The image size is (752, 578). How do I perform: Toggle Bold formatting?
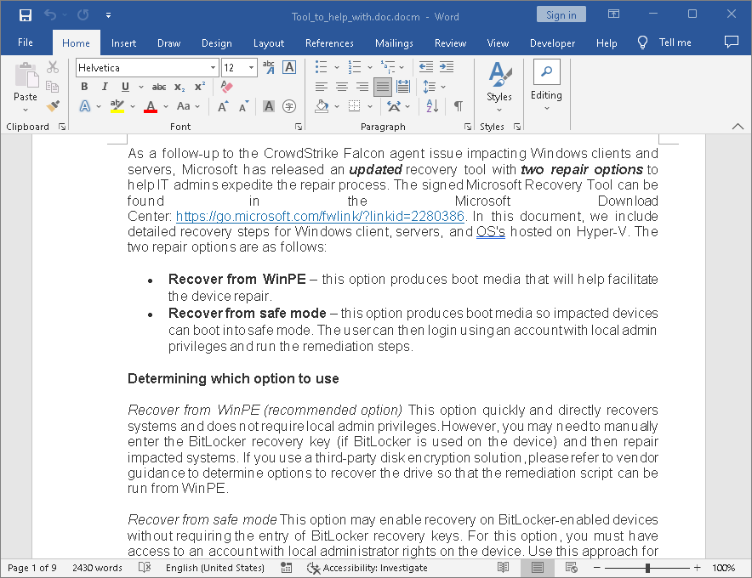(x=84, y=87)
